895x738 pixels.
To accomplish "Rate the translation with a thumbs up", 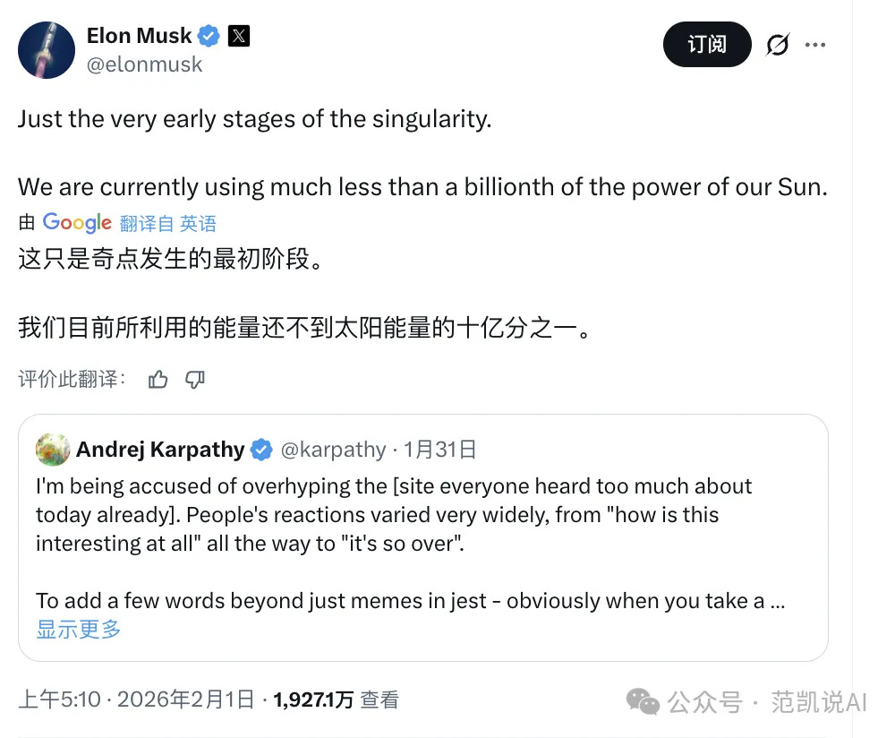I will pos(158,379).
